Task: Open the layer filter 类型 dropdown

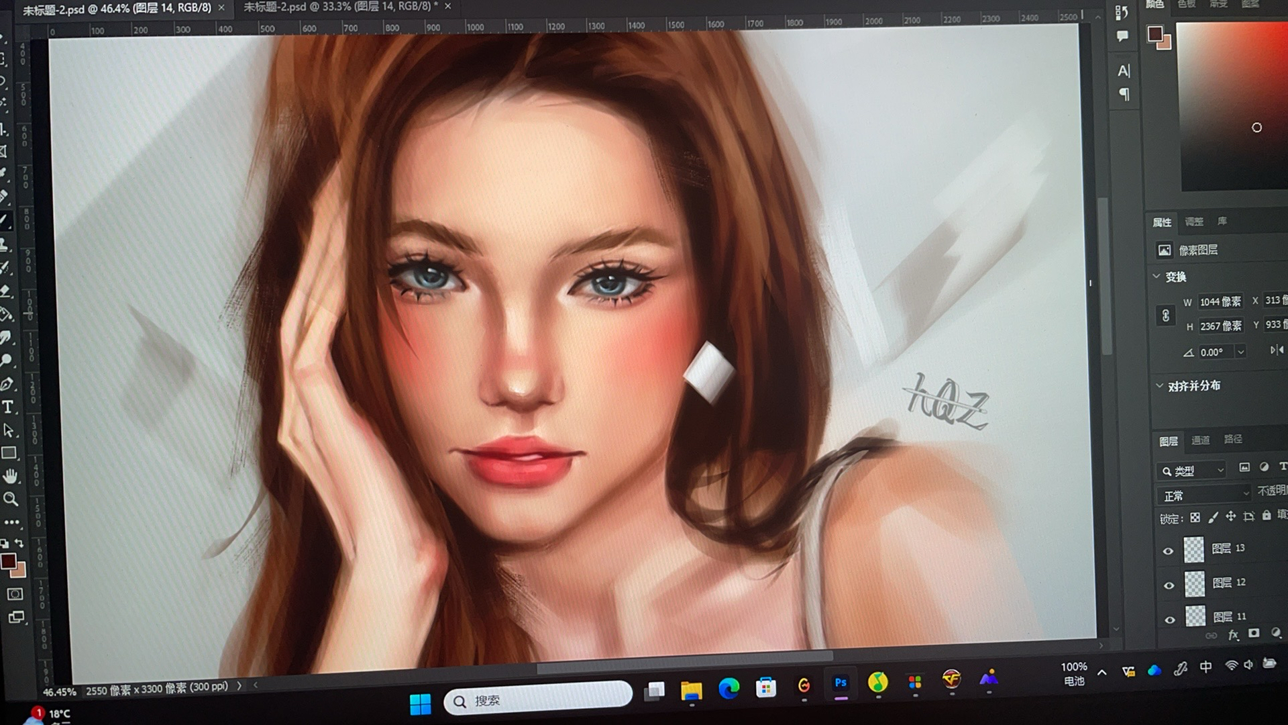Action: [1192, 471]
